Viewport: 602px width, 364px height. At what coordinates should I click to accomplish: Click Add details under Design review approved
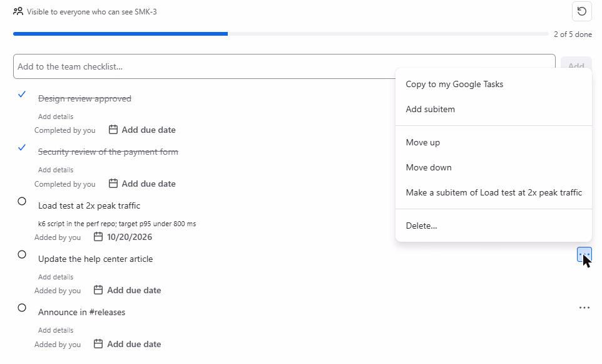pos(56,117)
